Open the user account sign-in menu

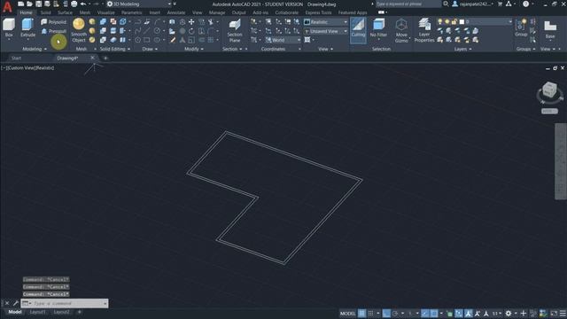(473, 4)
